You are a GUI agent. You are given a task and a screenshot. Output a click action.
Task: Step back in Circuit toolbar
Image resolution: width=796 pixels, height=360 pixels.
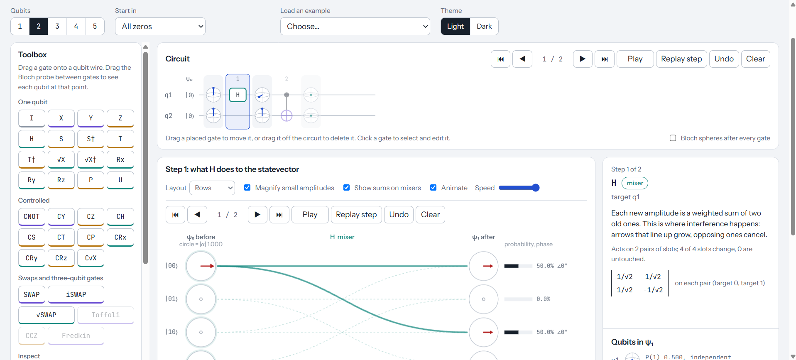click(x=522, y=59)
